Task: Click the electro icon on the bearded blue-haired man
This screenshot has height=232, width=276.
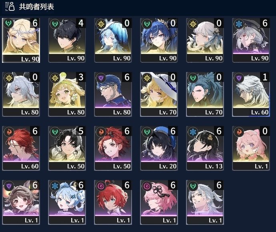Action: (x=101, y=78)
